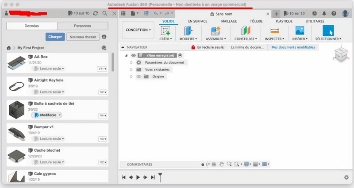This screenshot has width=354, height=188.
Task: Open the notifications bell icon
Action: [324, 14]
